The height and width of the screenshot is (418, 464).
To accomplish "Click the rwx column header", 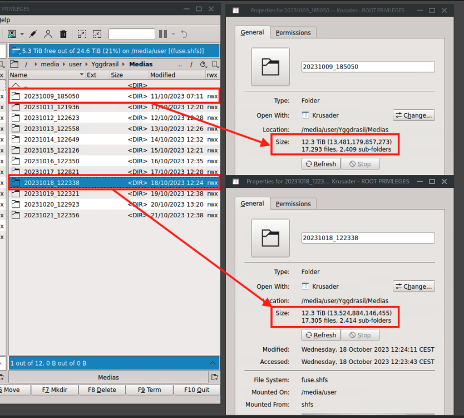I will [212, 75].
